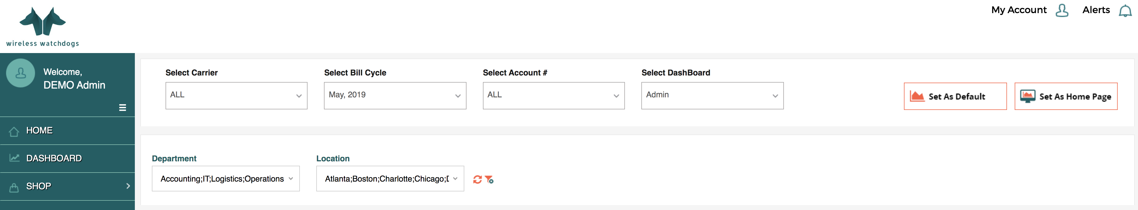Open the Select DashBoard dropdown
1138x210 pixels.
(x=712, y=95)
